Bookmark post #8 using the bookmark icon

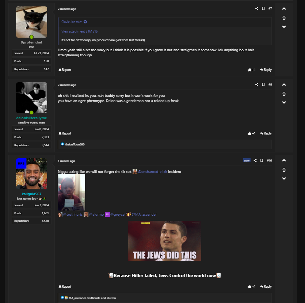[x=263, y=84]
